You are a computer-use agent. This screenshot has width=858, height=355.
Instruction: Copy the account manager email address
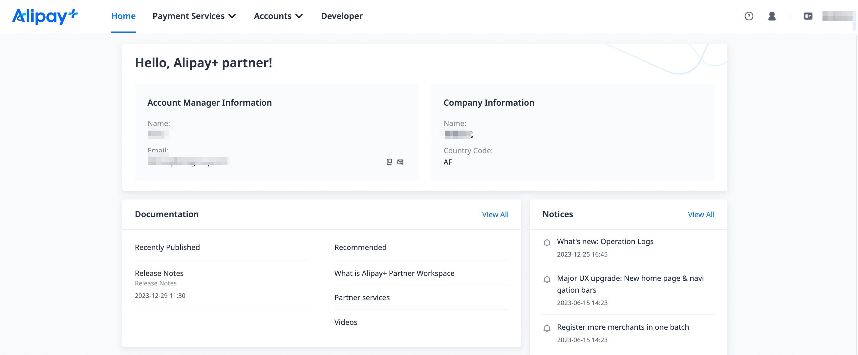[389, 162]
